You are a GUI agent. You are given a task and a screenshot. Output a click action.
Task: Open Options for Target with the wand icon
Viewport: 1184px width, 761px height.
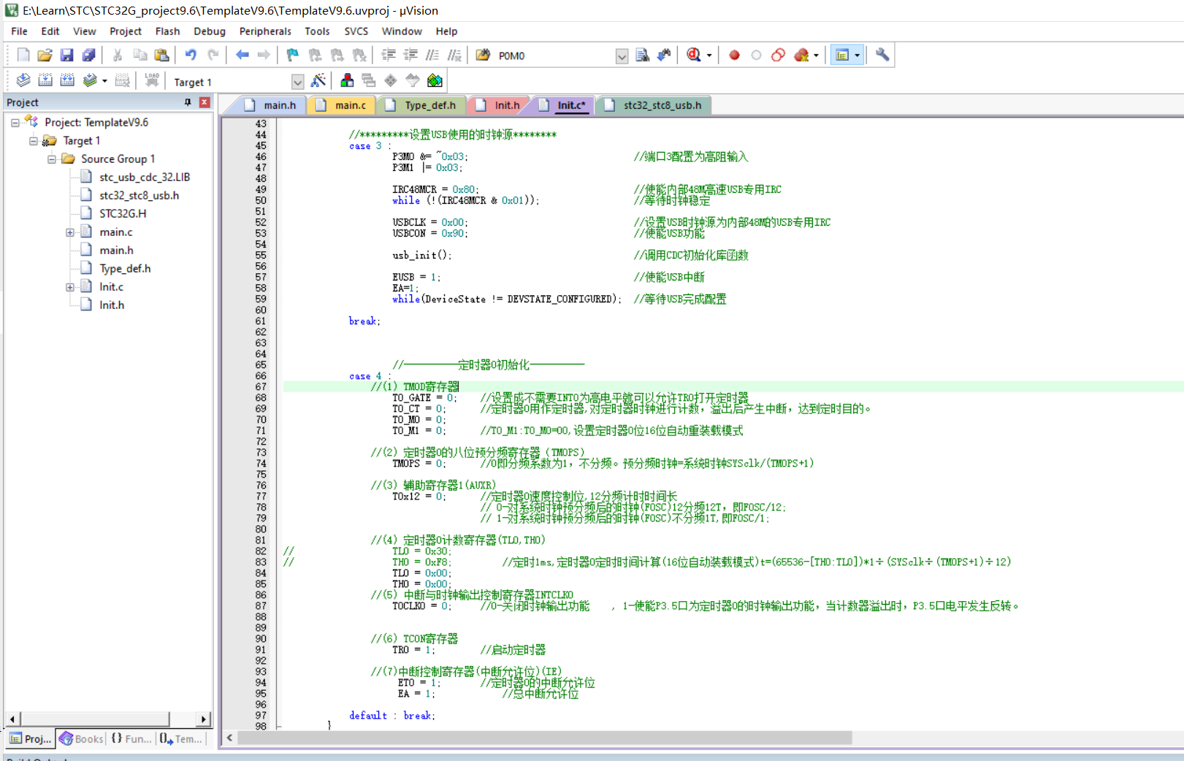point(318,80)
